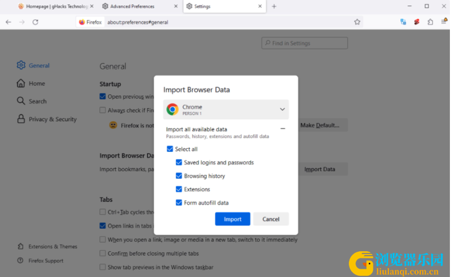Open Privacy & Security settings category
The width and height of the screenshot is (451, 277).
[53, 119]
